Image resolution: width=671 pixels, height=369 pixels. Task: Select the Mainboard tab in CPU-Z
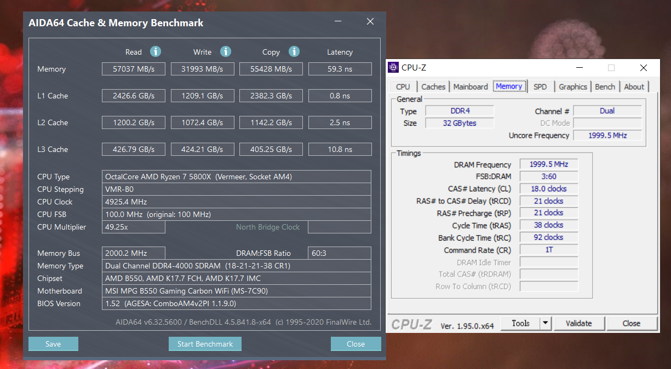[x=471, y=86]
